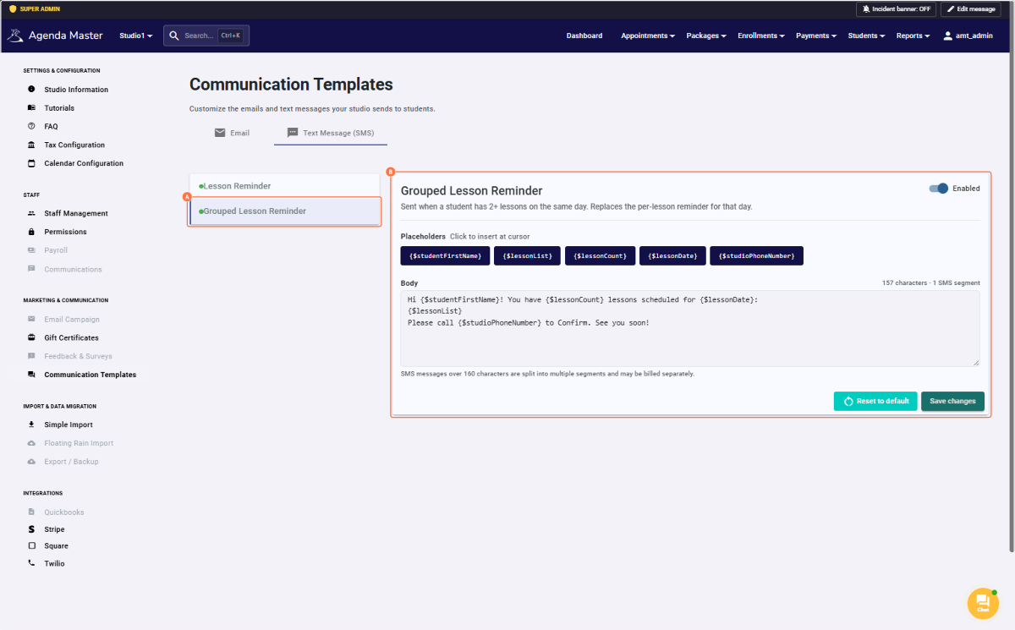This screenshot has height=630, width=1015.
Task: Insert the {$lessonCount} placeholder
Action: [600, 255]
